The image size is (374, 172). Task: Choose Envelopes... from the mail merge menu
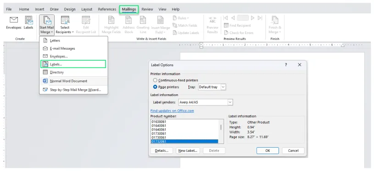(73, 57)
